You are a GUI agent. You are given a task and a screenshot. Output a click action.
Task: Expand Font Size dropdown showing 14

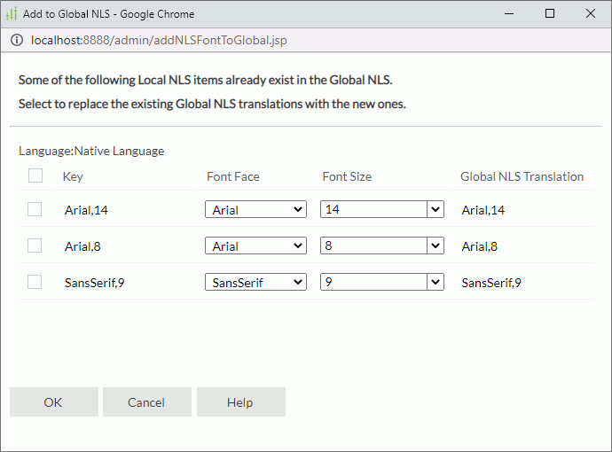381,210
